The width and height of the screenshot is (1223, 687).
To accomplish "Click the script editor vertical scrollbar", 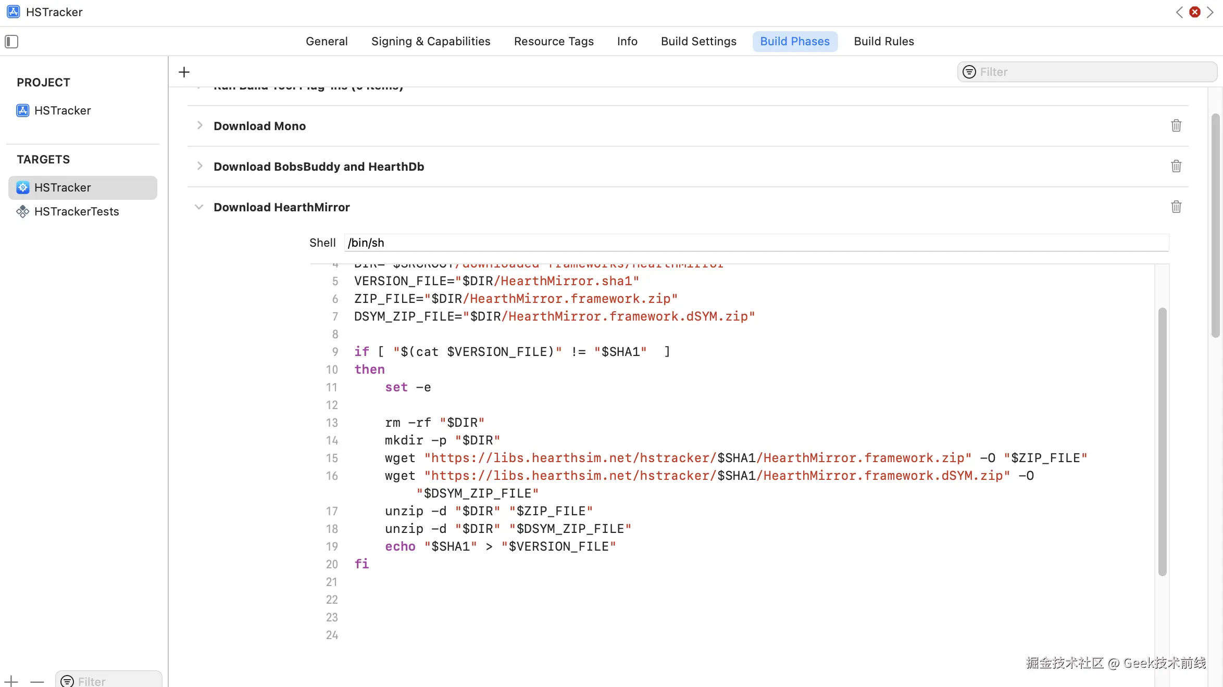I will click(x=1162, y=442).
